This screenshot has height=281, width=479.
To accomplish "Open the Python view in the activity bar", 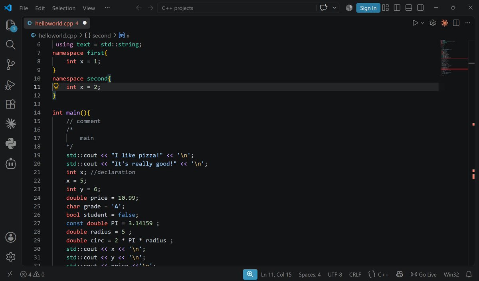I will (11, 143).
